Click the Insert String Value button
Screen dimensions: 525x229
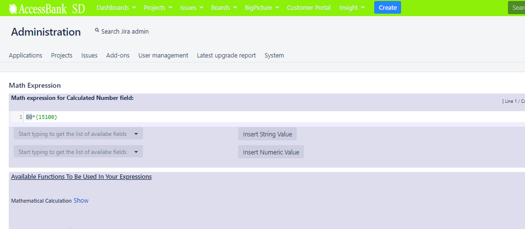tap(267, 134)
